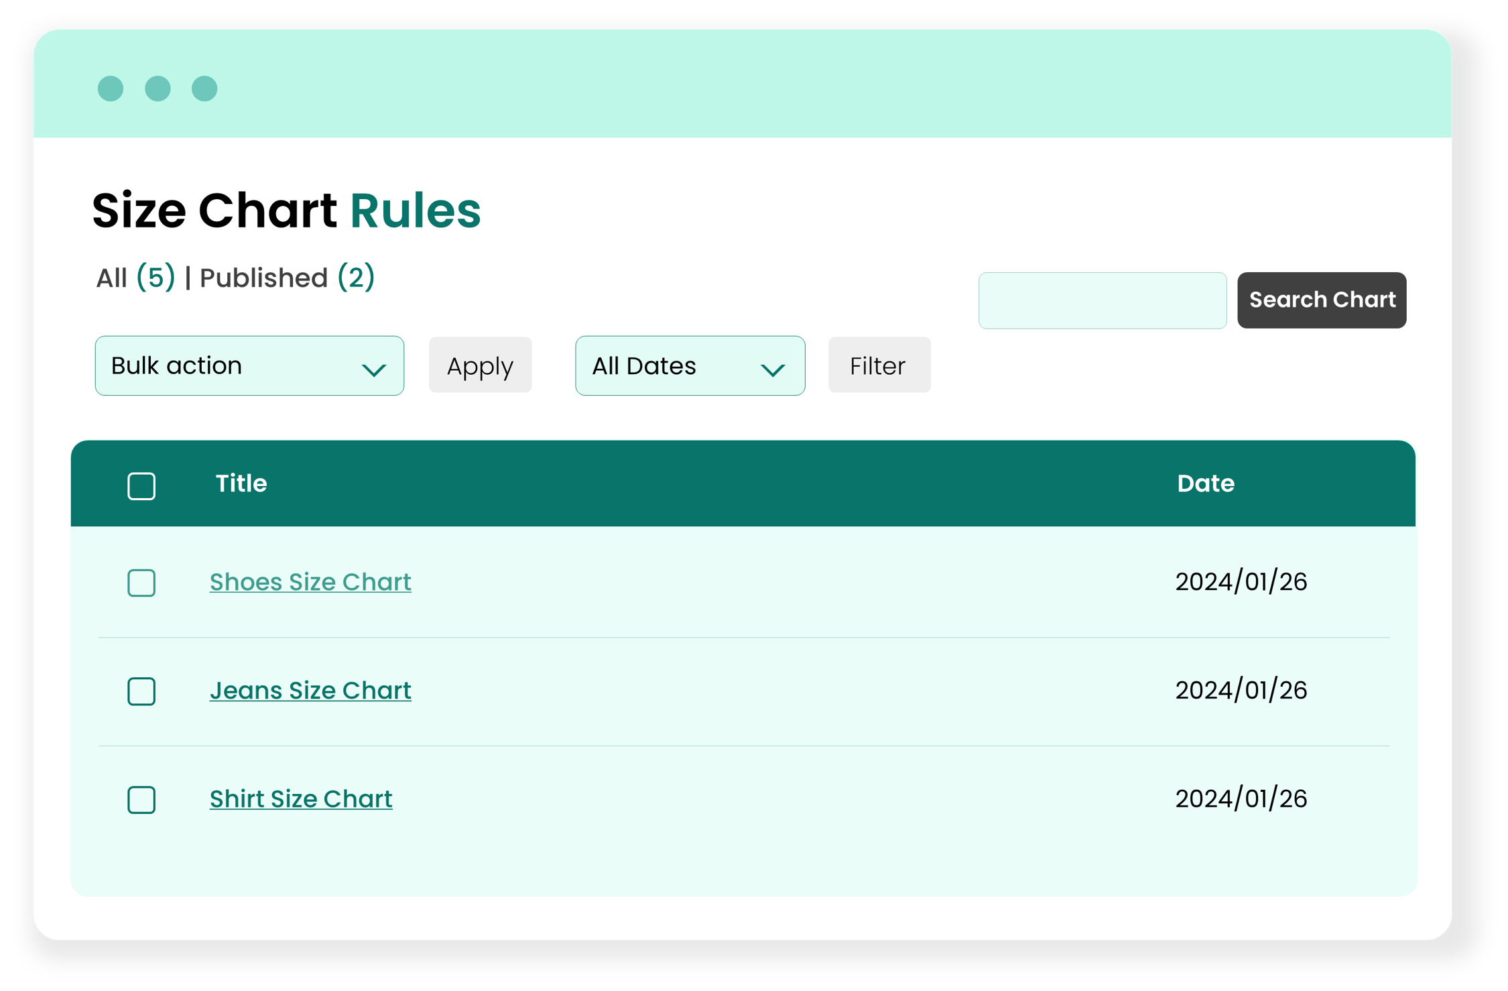Screen dimensions: 1508x991
Task: Check the Shirt Size Chart row checkbox
Action: tap(141, 800)
